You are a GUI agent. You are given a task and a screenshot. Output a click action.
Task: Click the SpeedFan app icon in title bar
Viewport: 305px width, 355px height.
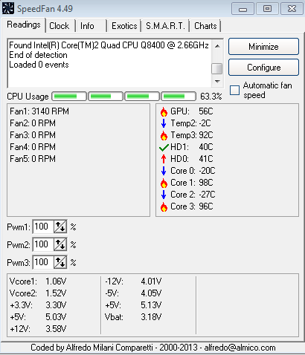click(8, 8)
